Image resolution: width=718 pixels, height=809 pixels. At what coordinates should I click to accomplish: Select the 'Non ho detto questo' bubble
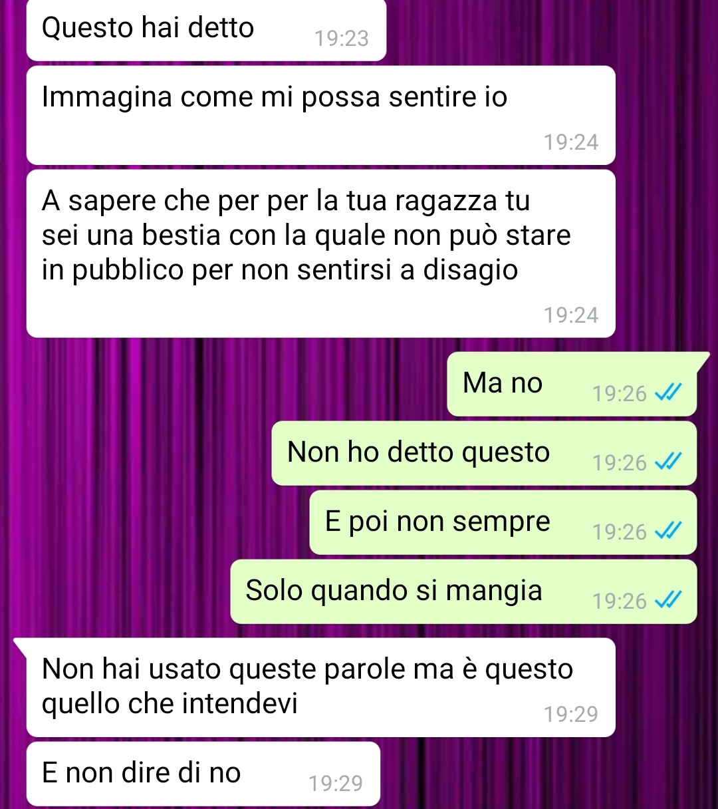click(484, 453)
